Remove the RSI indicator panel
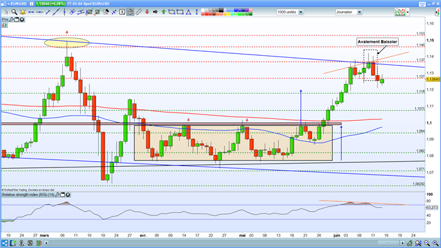Screen dimensions: 441x248 point(68,195)
